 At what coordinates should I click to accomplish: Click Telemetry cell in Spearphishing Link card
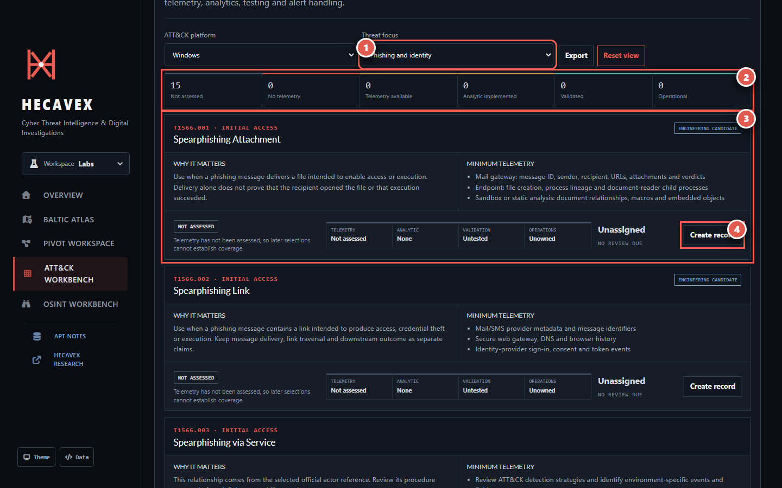tap(359, 386)
